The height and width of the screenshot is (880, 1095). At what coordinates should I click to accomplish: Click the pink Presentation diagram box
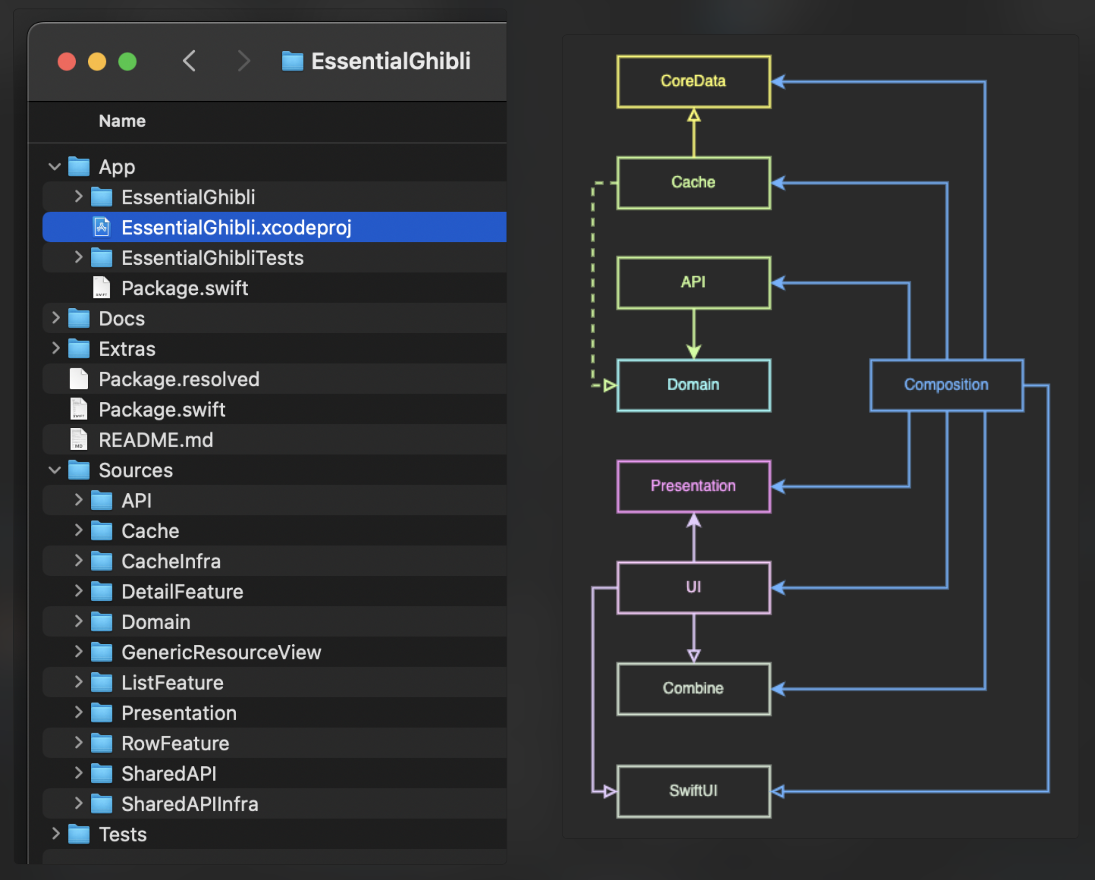point(693,486)
